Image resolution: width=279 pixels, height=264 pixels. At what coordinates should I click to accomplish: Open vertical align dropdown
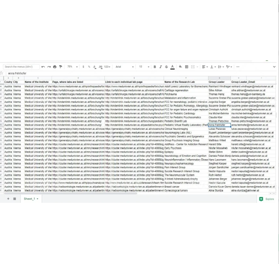pyautogui.click(x=213, y=67)
